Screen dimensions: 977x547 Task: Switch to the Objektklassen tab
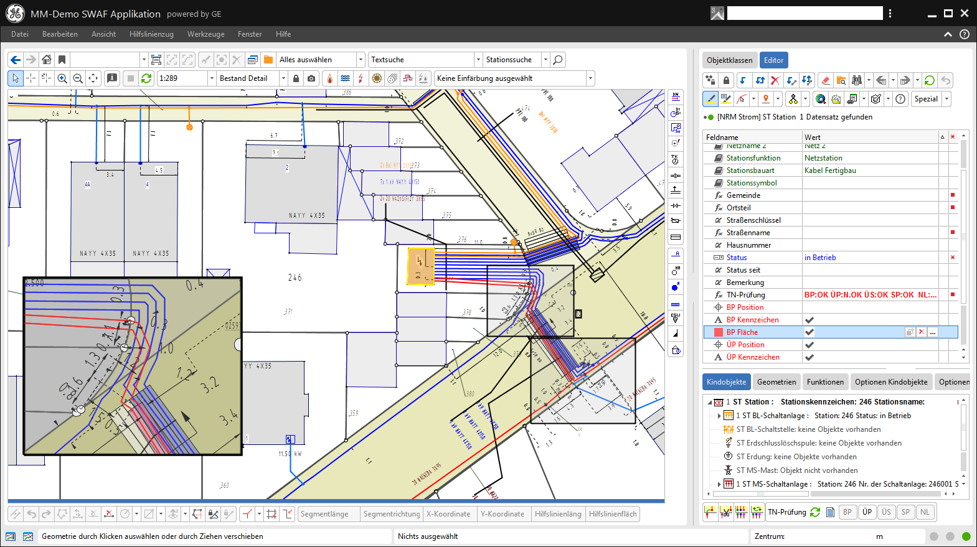(729, 60)
